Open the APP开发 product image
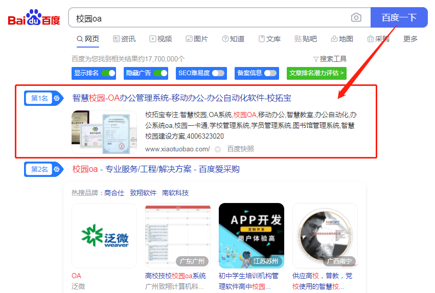Image resolution: width=435 pixels, height=293 pixels. (x=251, y=236)
